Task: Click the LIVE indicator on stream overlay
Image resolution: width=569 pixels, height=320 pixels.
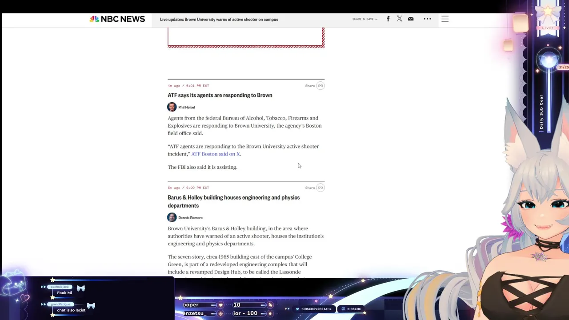Action: 548,28
